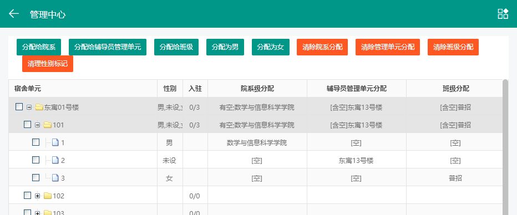
Task: Click 清理性别标记 button
Action: coord(48,64)
